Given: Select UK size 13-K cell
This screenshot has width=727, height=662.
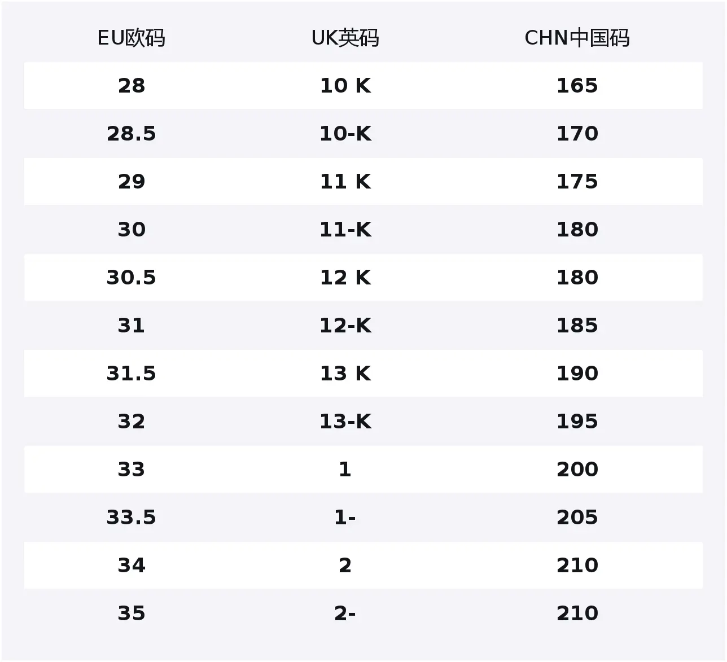Looking at the screenshot, I should (345, 422).
